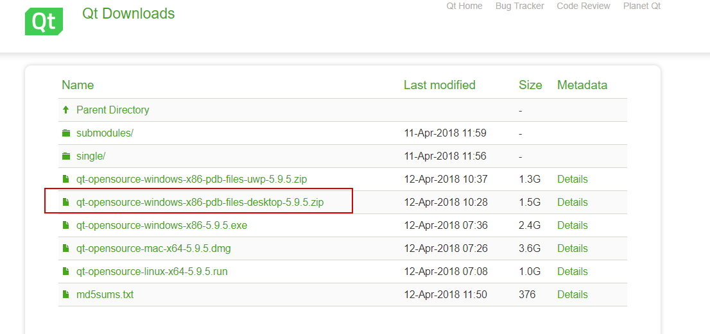View Details for windows-x86-5.9.5.exe
The width and height of the screenshot is (710, 334).
click(x=573, y=226)
